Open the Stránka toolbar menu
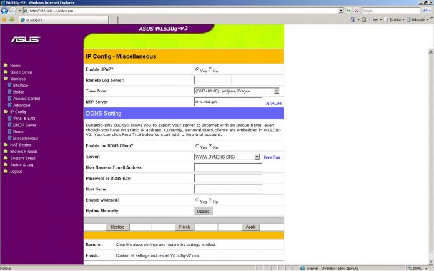This screenshot has width=434, height=271. point(395,19)
